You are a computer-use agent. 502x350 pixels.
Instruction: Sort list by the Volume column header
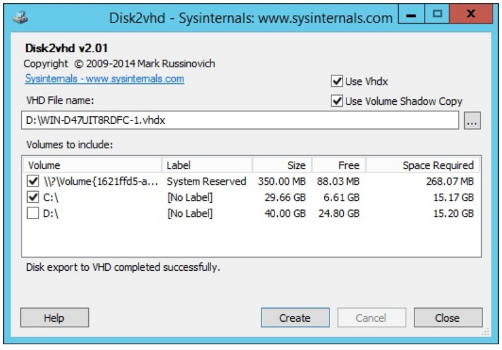[93, 165]
